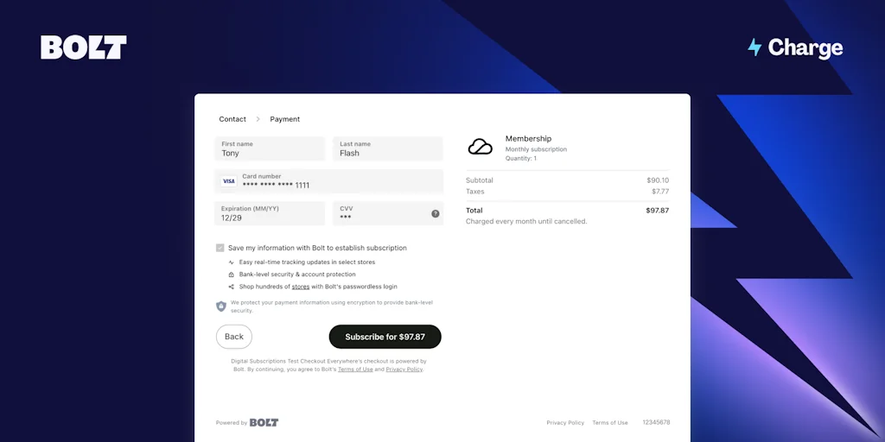Click the Total label

[474, 211]
